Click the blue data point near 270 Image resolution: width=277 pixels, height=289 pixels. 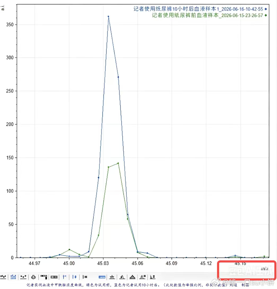(x=118, y=77)
